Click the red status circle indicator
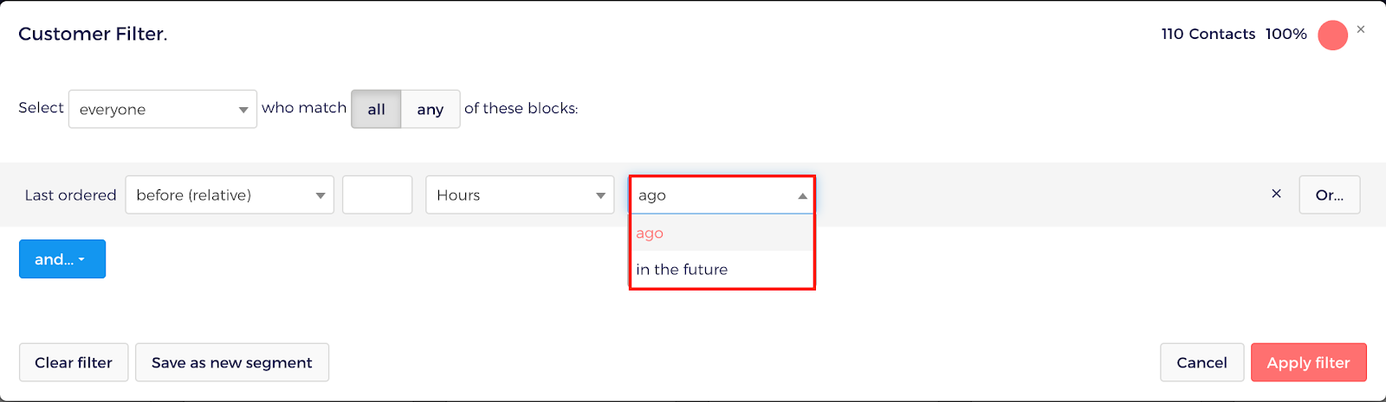The image size is (1386, 402). [x=1332, y=35]
